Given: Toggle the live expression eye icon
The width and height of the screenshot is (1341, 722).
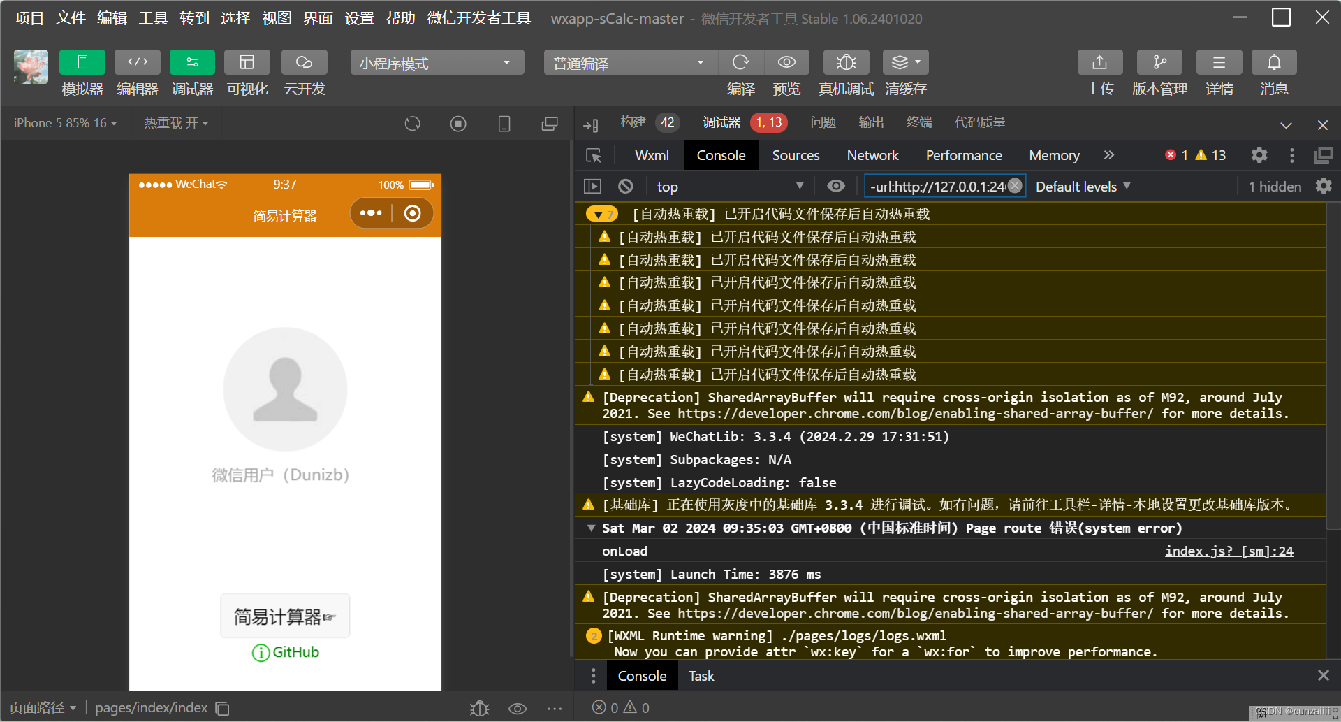Looking at the screenshot, I should [x=836, y=186].
